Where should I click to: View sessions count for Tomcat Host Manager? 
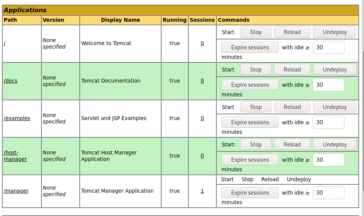(202, 156)
